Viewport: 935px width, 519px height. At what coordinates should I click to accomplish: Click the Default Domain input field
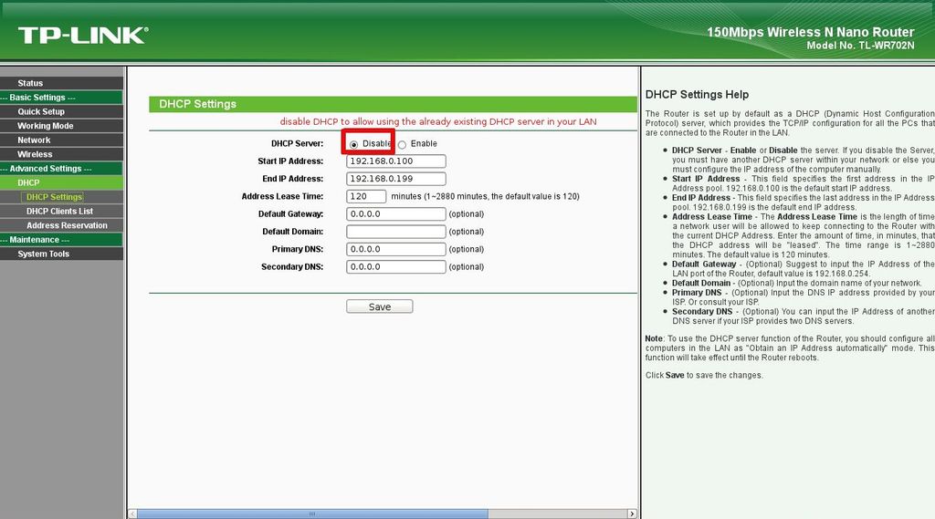[396, 232]
